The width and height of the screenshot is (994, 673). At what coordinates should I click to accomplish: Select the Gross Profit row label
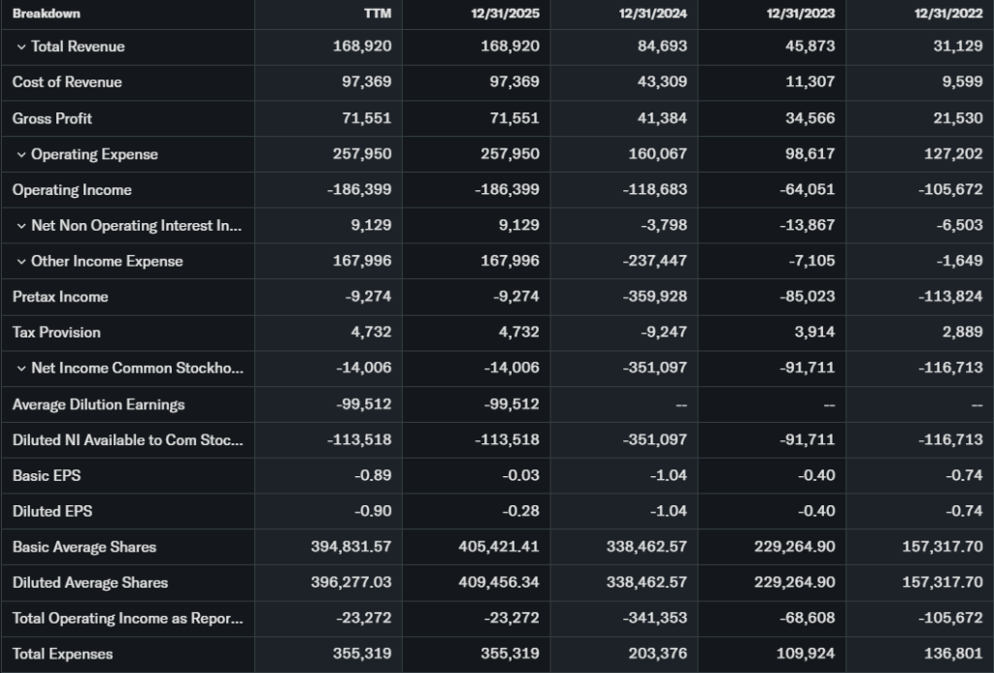coord(52,118)
